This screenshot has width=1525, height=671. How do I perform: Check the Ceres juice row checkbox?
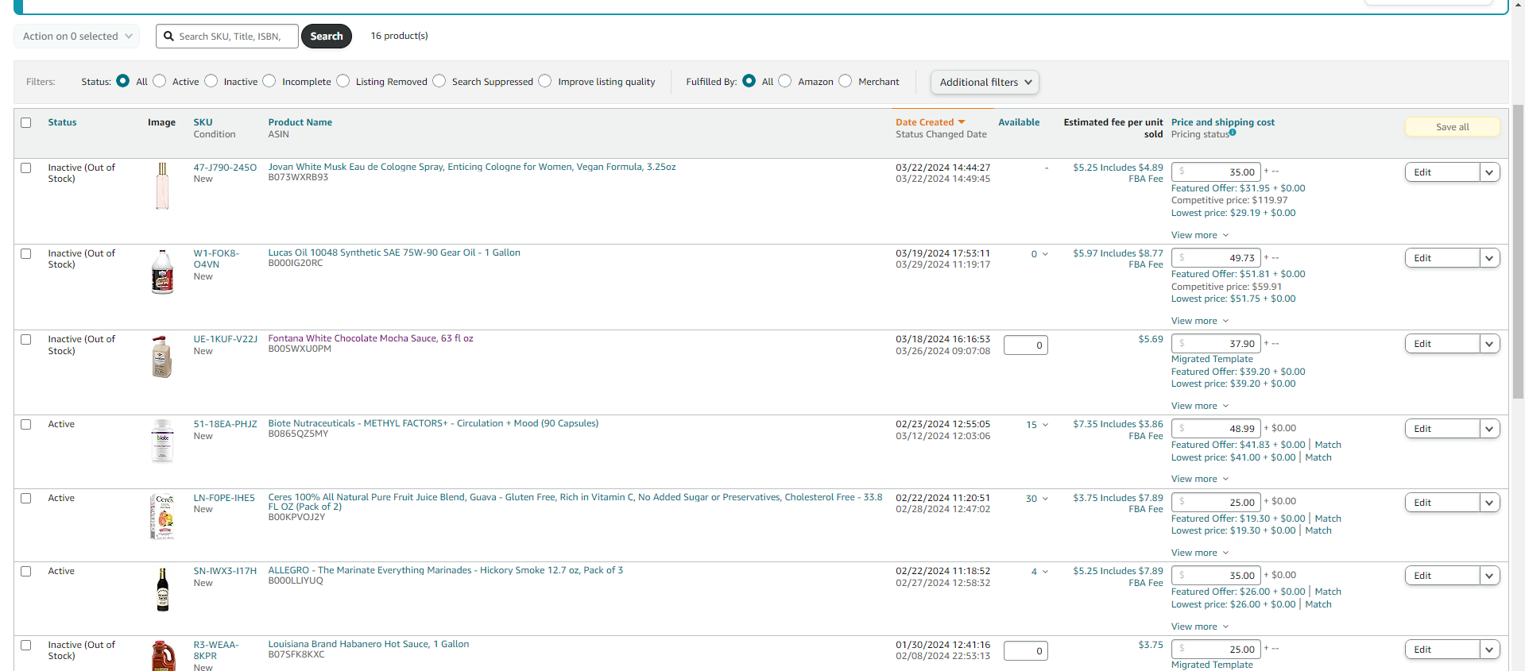tap(26, 499)
